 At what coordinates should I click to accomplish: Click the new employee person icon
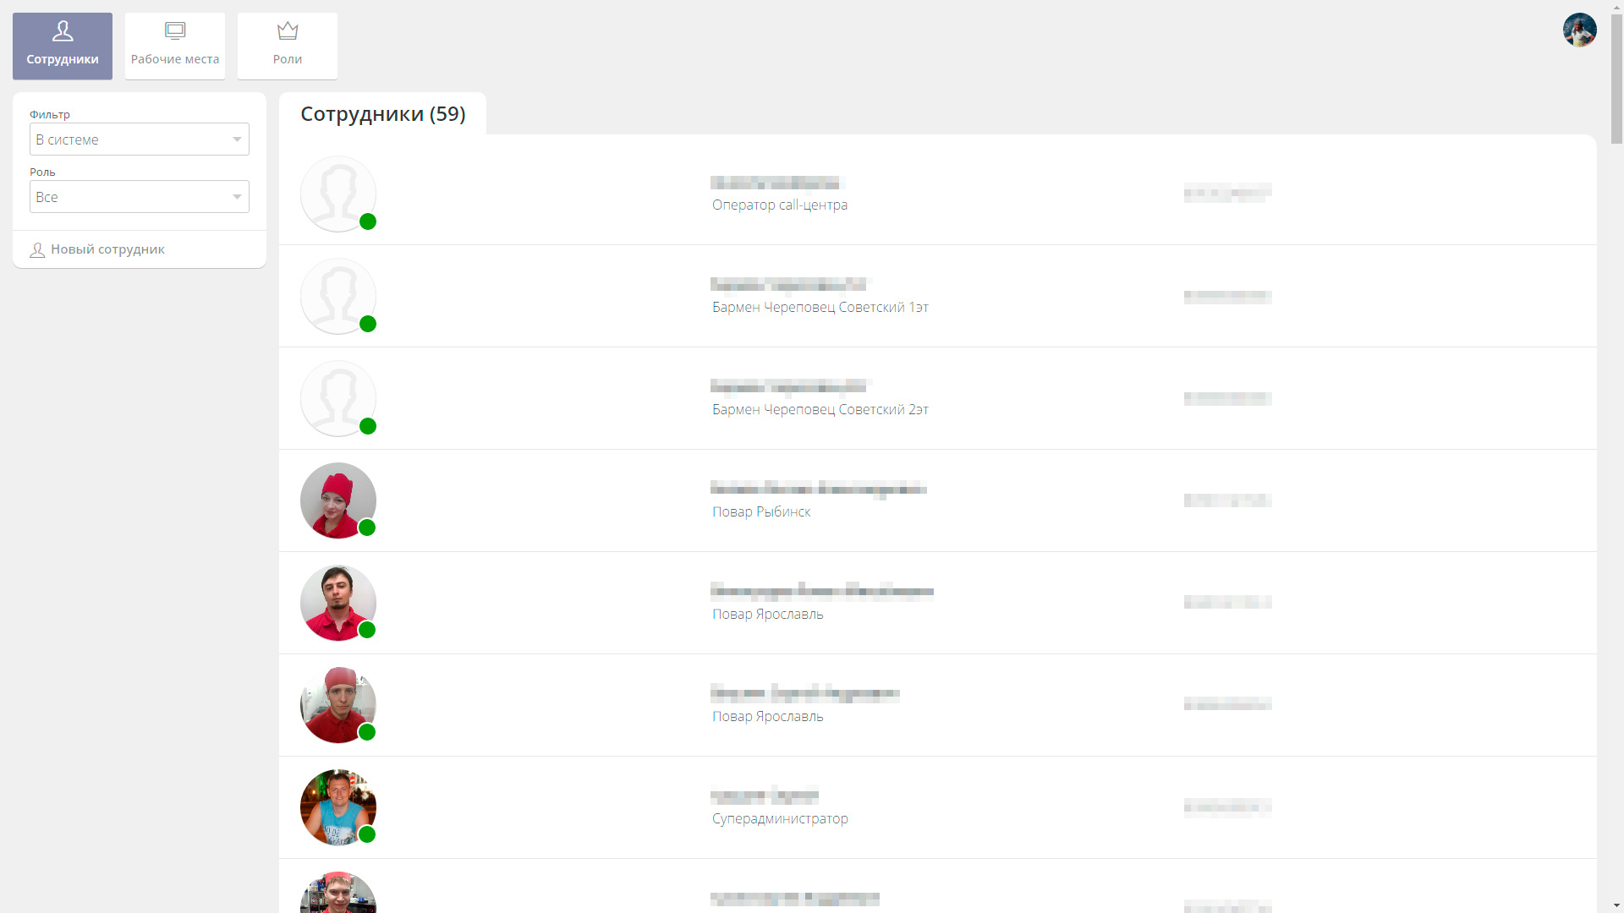pyautogui.click(x=37, y=250)
